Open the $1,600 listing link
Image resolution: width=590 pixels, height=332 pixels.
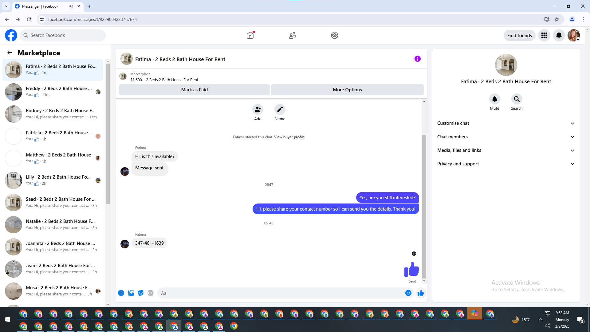[x=164, y=80]
